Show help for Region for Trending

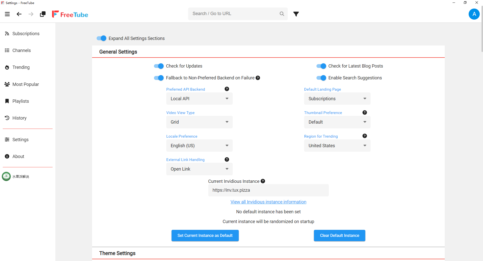click(x=365, y=136)
